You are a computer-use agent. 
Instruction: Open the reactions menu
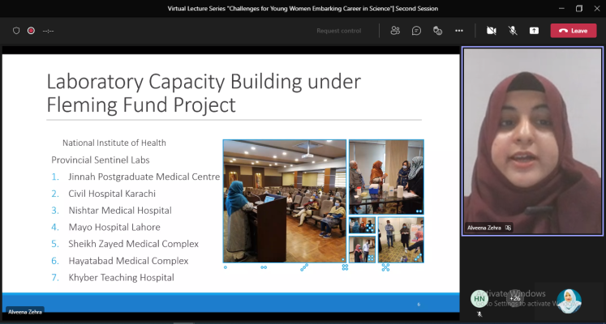coord(437,31)
